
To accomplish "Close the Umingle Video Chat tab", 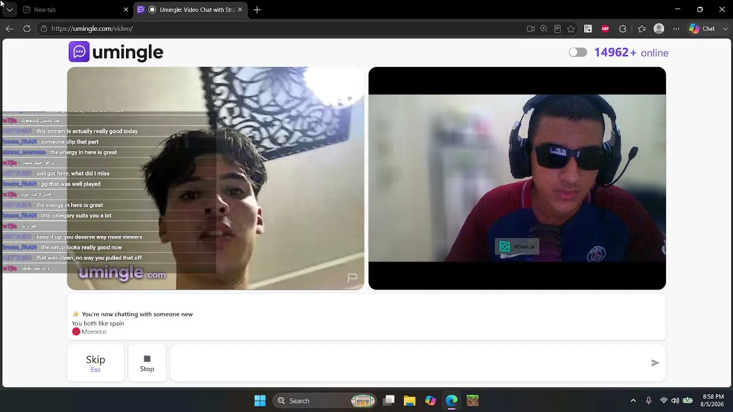I will [x=240, y=10].
